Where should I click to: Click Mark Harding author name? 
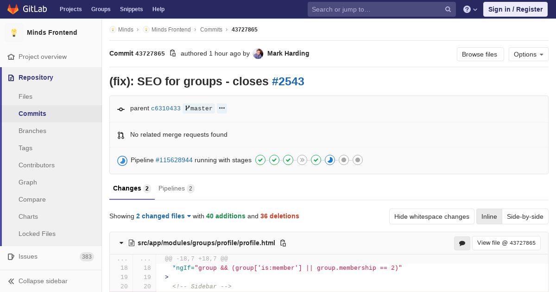click(288, 53)
